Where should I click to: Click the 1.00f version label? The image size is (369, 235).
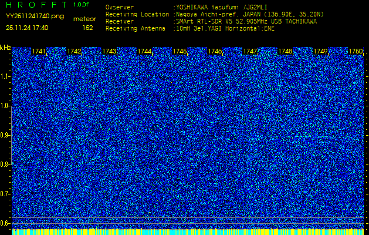[82, 5]
